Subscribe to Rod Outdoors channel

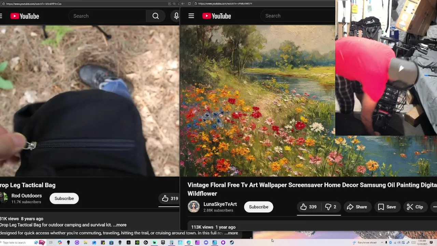pos(64,199)
